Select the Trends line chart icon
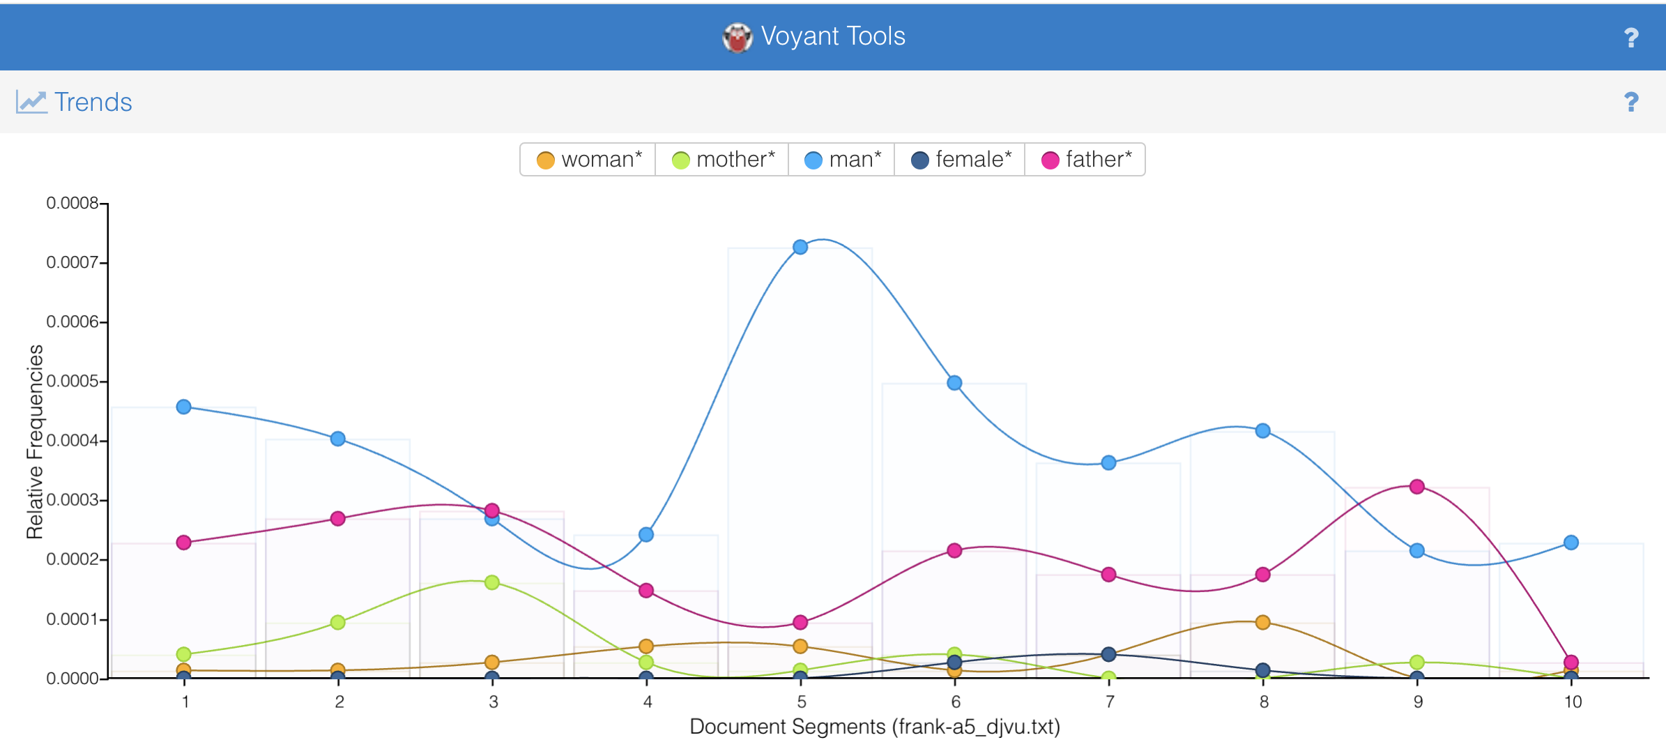 31,101
